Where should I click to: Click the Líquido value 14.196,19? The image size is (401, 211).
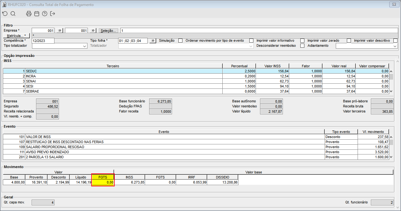tap(81, 182)
